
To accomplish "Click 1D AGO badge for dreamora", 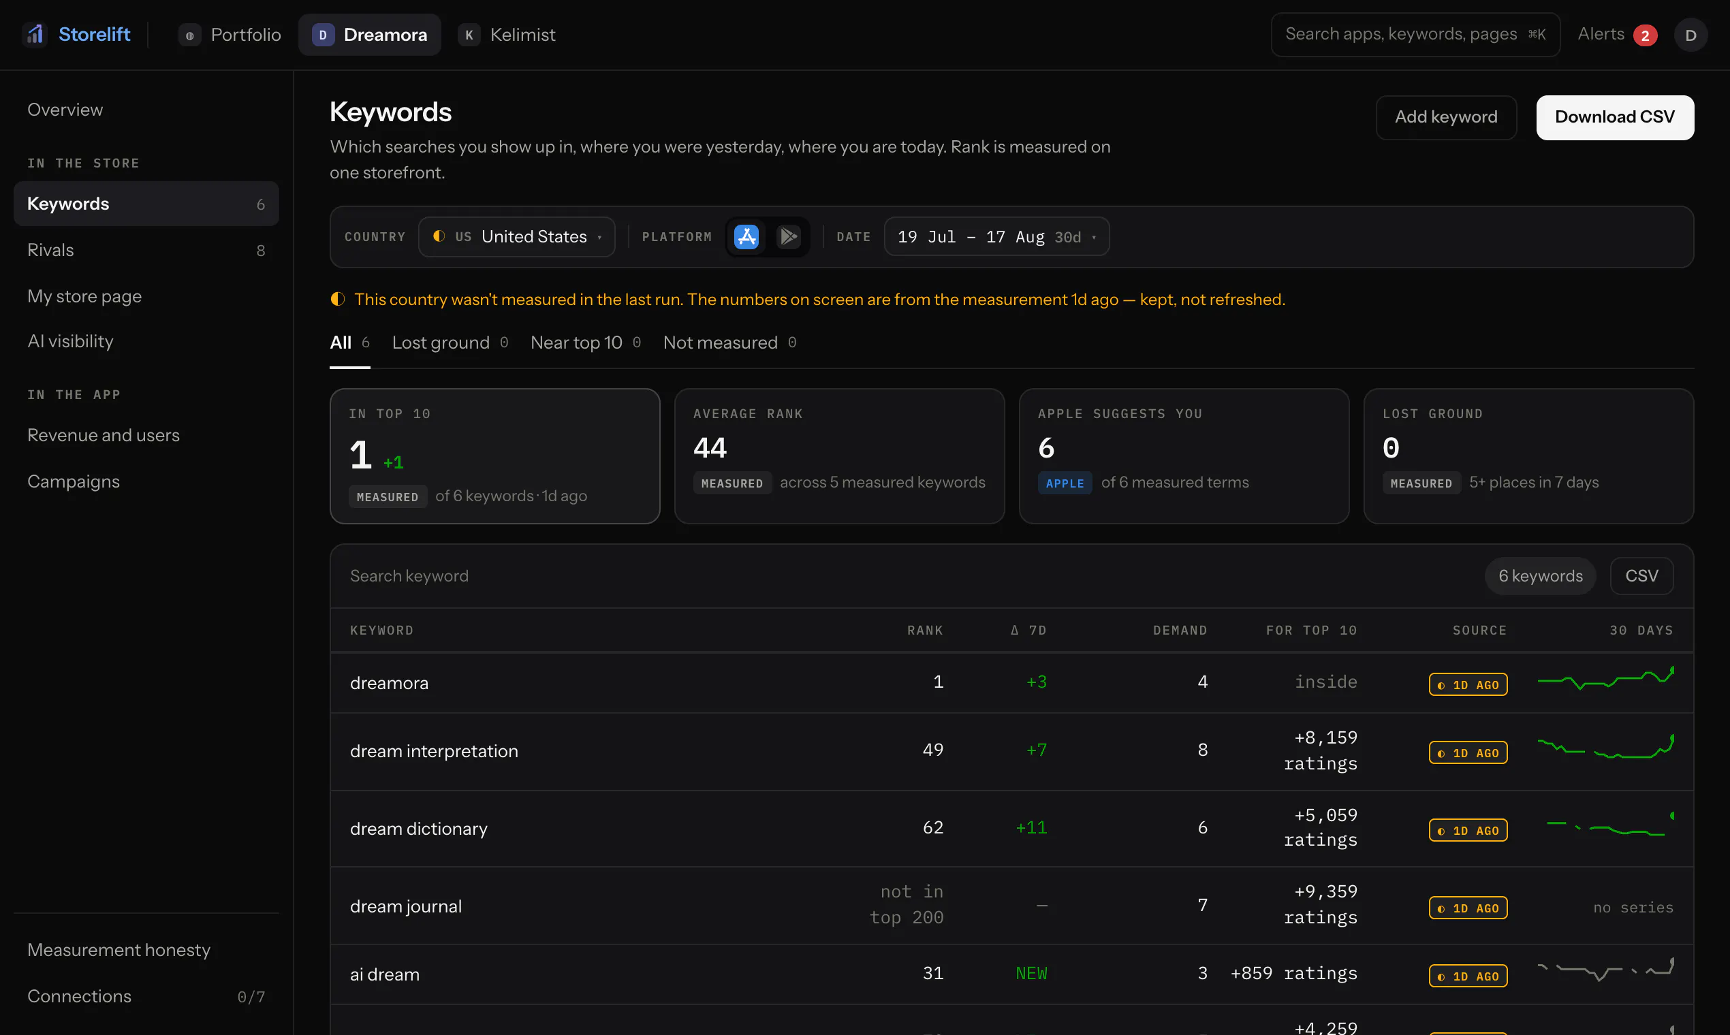I will 1468,685.
